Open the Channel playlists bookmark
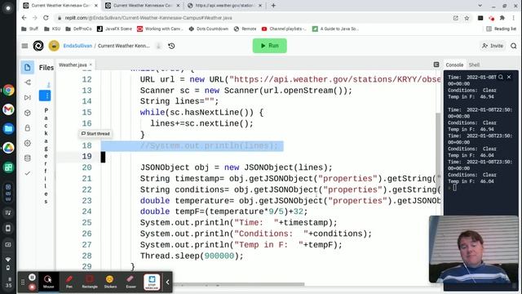 (x=284, y=29)
